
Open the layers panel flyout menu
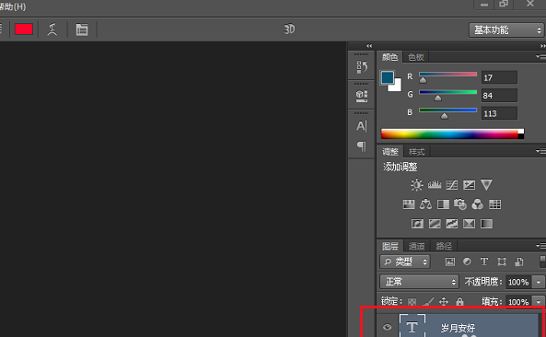click(540, 246)
